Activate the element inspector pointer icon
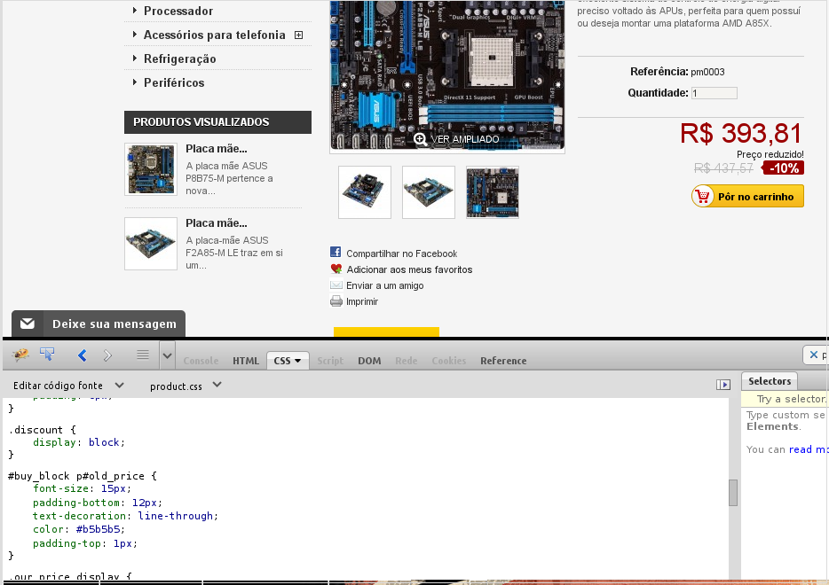This screenshot has width=829, height=585. (x=47, y=355)
